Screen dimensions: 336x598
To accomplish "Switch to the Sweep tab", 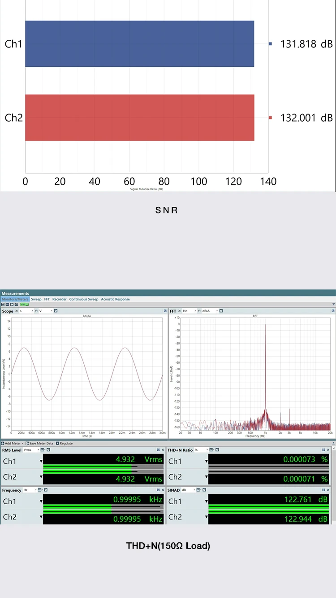I will [36, 299].
